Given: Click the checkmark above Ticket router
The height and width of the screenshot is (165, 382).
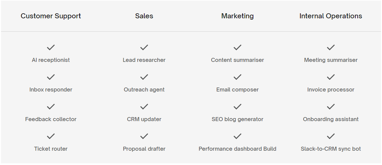Looking at the screenshot, I should click(51, 136).
